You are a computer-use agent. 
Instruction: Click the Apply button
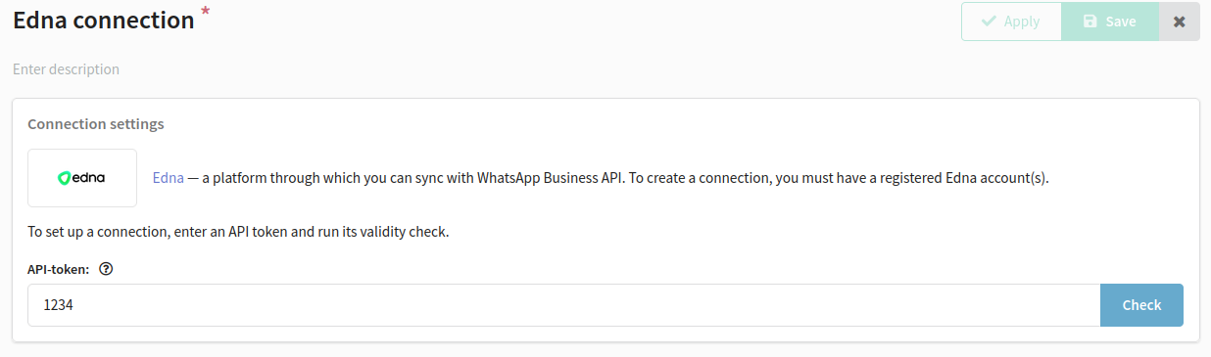tap(1011, 22)
